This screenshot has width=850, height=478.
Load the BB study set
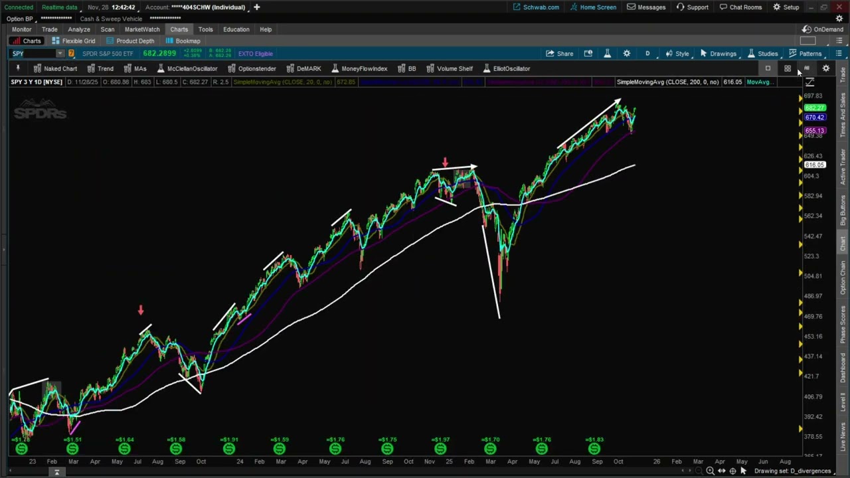click(x=407, y=68)
